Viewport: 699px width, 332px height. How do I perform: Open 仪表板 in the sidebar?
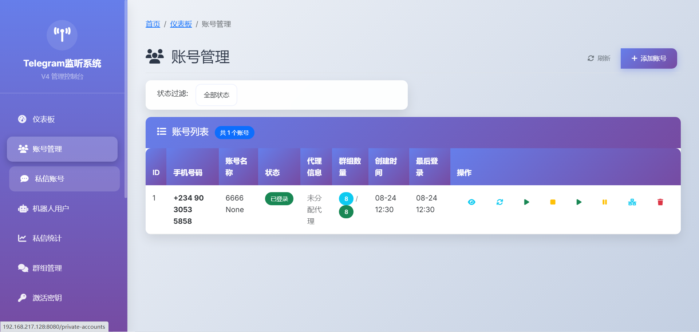coord(43,119)
